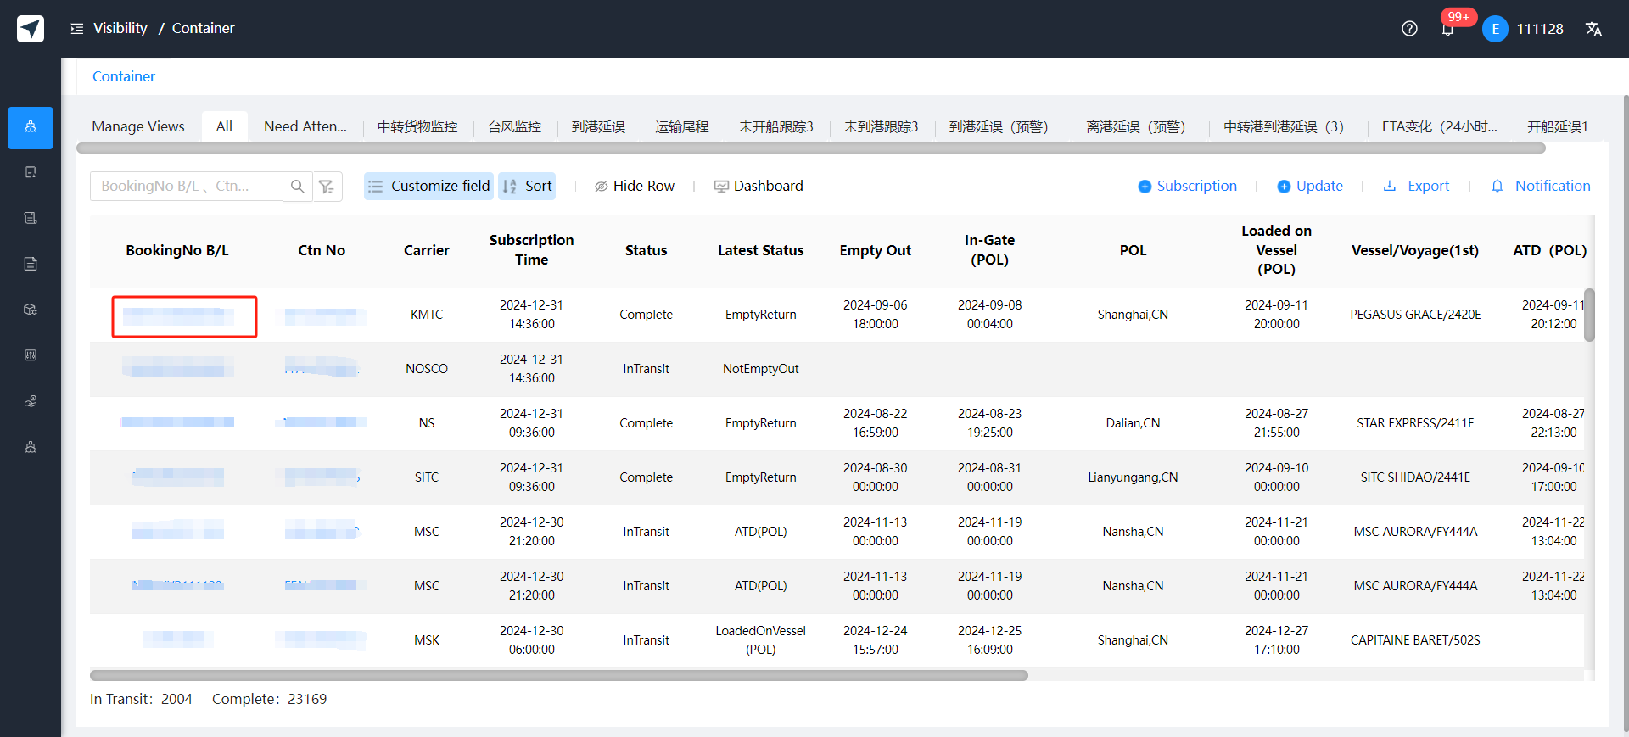
Task: Click the Dashboard monitor icon
Action: pyautogui.click(x=721, y=187)
